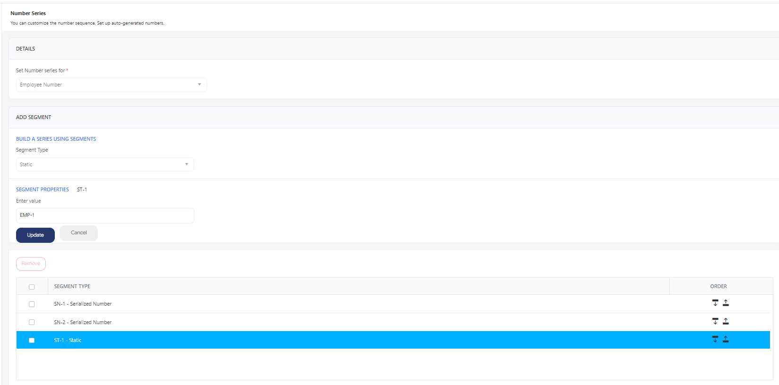Move ST-1 Static segment down

(715, 339)
